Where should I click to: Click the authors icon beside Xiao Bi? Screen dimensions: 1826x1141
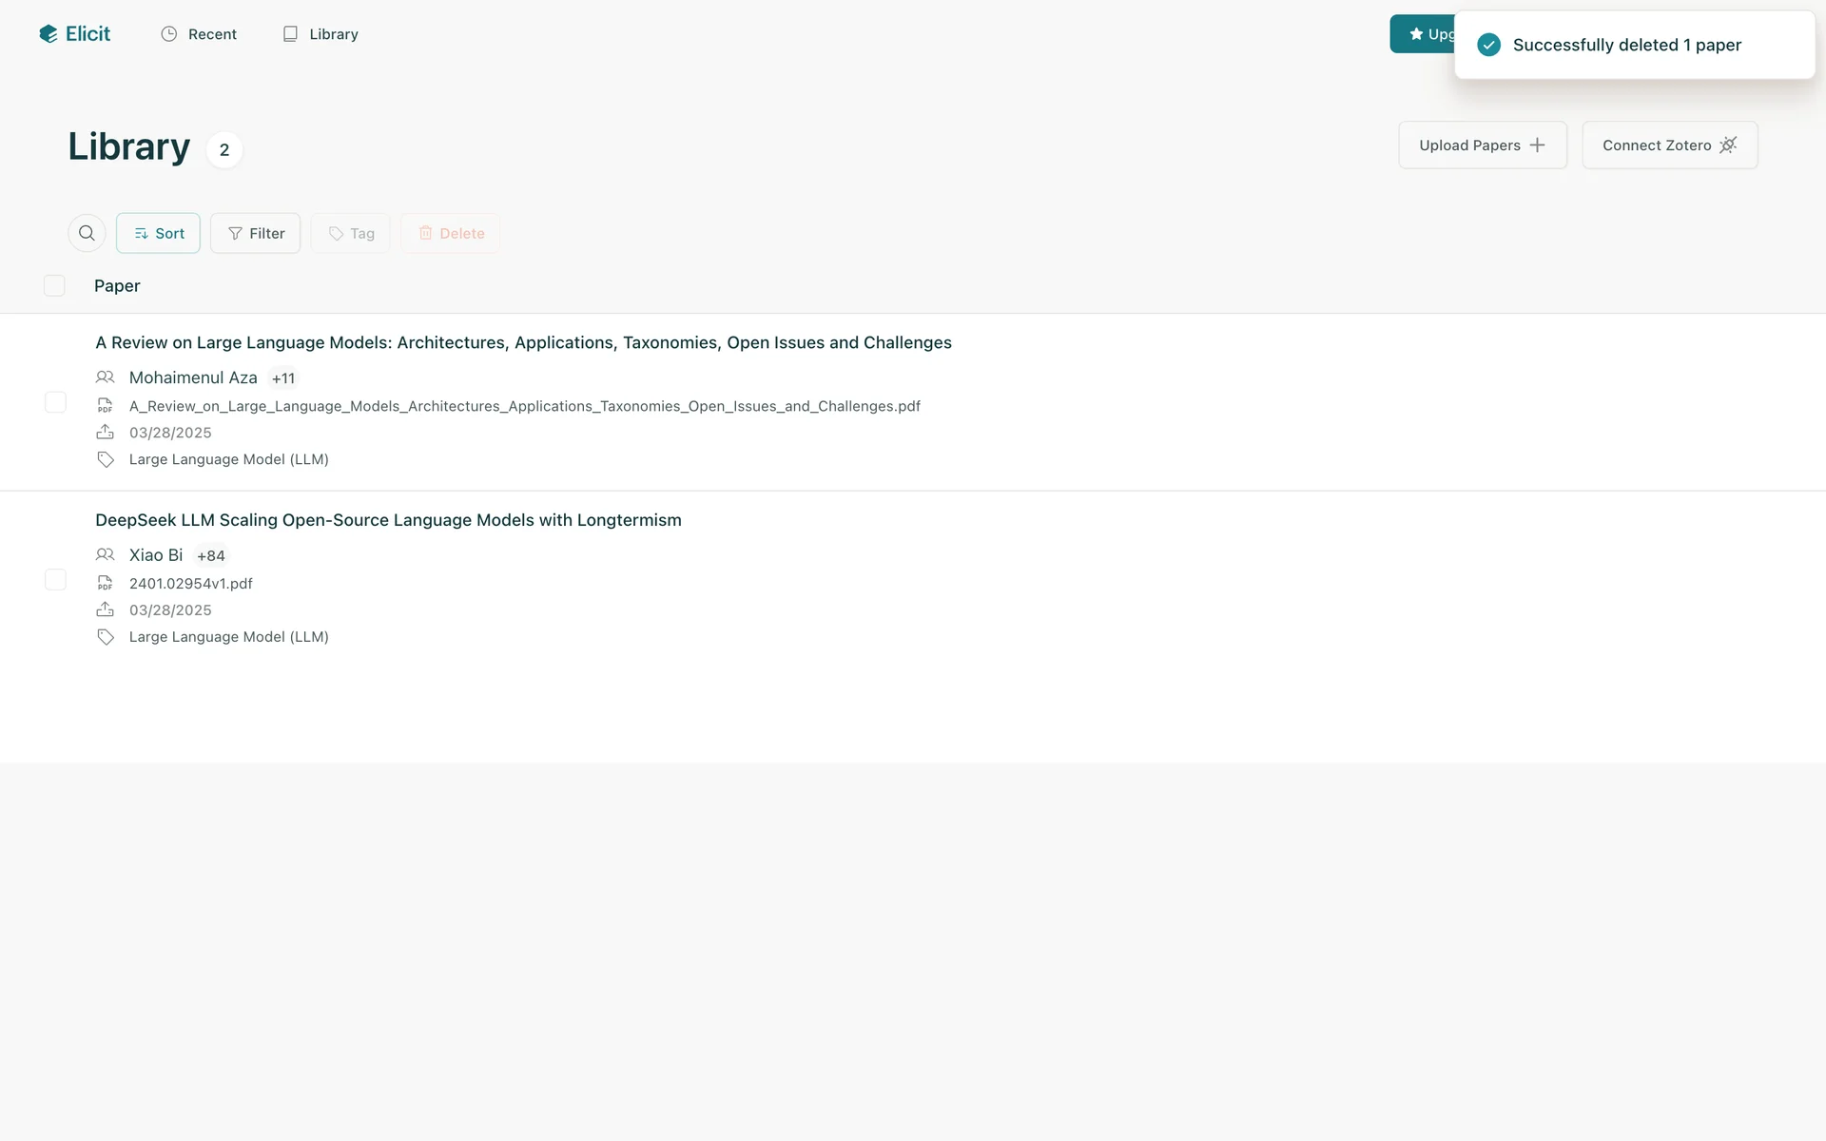[106, 555]
